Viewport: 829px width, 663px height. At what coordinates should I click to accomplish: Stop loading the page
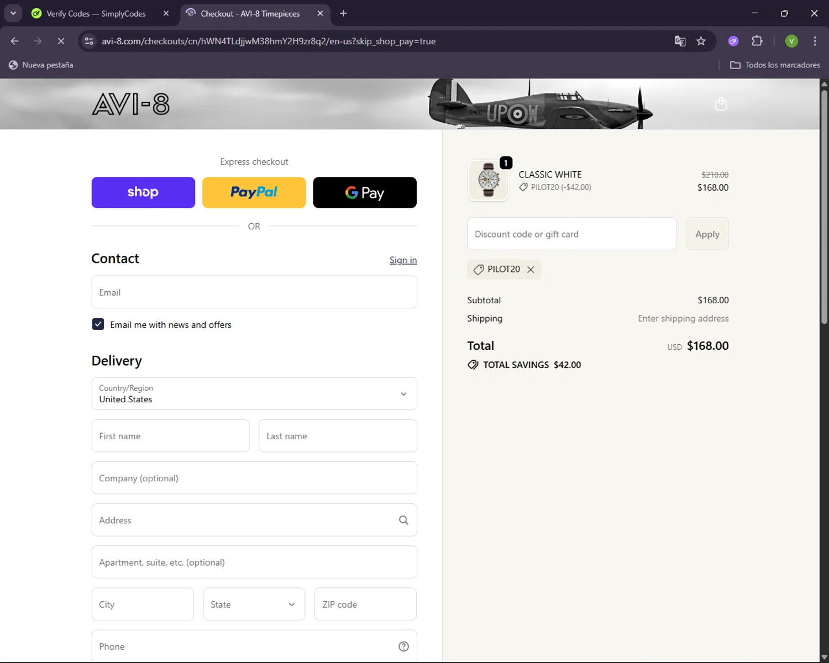(61, 41)
